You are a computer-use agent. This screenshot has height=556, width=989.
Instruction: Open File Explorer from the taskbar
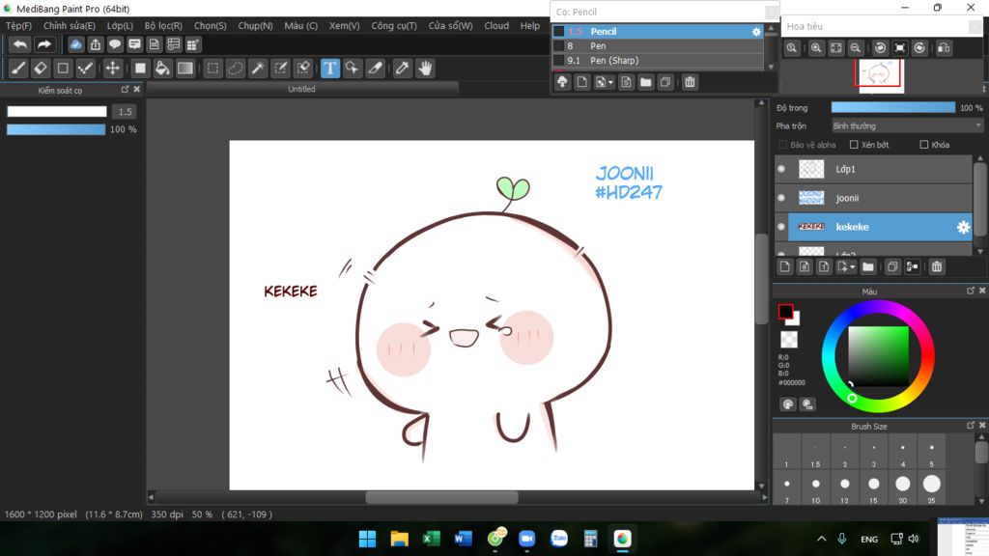[399, 539]
